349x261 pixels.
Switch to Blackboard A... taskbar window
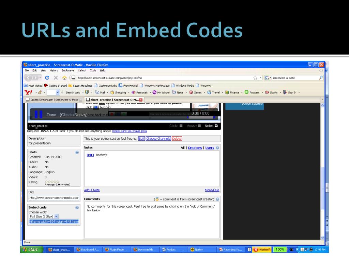tap(88, 249)
